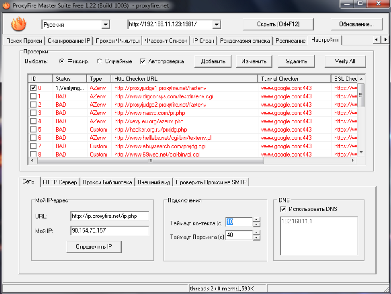Viewport: 391px width, 294px height.
Task: Open the URL dropdown http://192.168.11.123:1981/
Action: click(217, 24)
